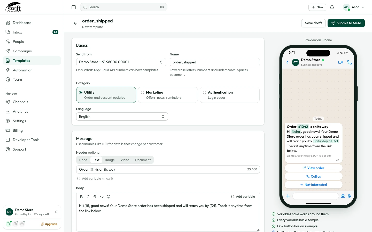Viewport: 372px width, 232px height.
Task: Open Inbox in the sidebar
Action: tap(32, 32)
